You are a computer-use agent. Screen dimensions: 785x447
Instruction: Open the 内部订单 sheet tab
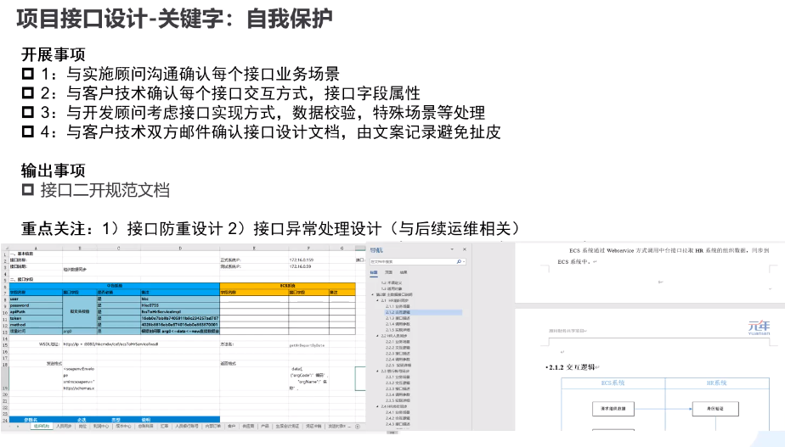[213, 426]
